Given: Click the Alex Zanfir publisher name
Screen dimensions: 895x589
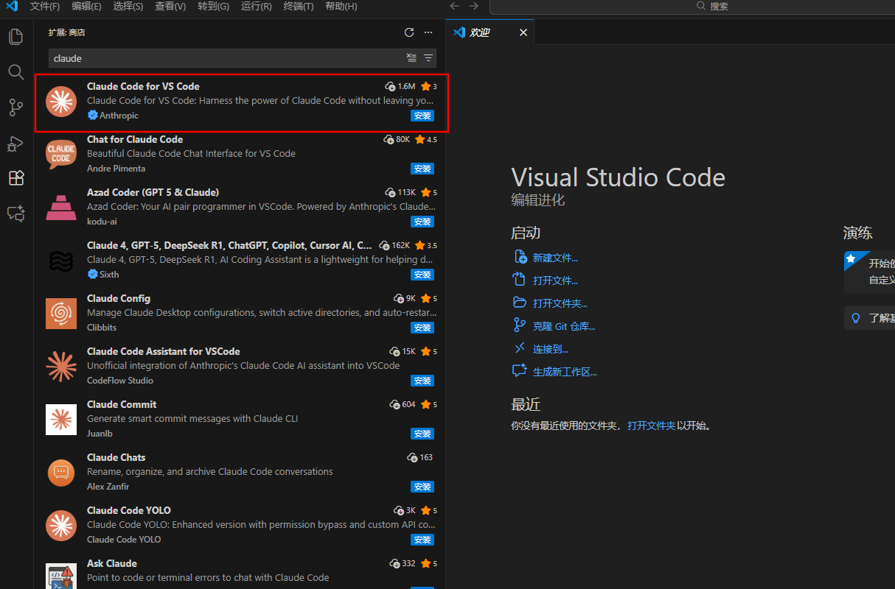Looking at the screenshot, I should tap(108, 487).
